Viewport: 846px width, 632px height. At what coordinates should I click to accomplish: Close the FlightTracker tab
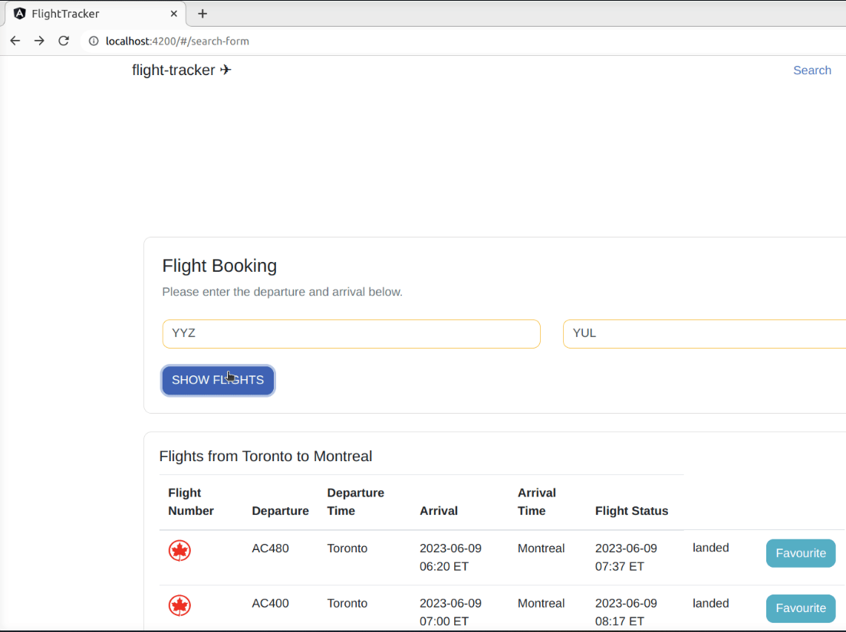(174, 14)
